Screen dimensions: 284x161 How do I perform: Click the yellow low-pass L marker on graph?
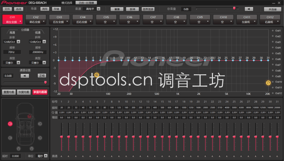pyautogui.click(x=268, y=83)
